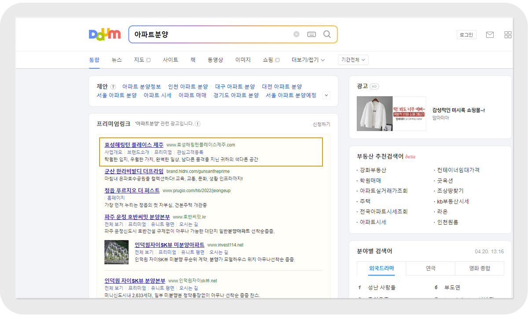Image resolution: width=528 pixels, height=319 pixels.
Task: Click the help icon next to 제안
Action: 113,87
